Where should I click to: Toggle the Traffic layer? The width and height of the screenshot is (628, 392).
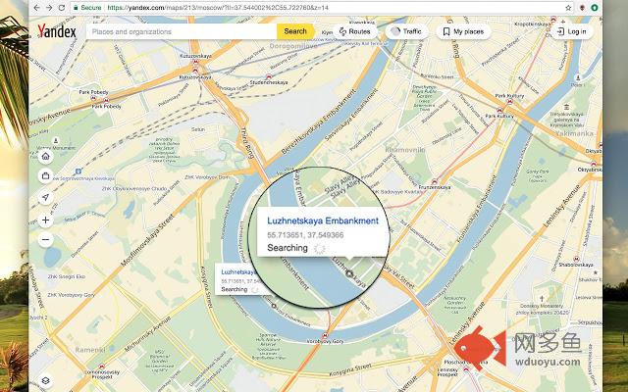[x=405, y=31]
